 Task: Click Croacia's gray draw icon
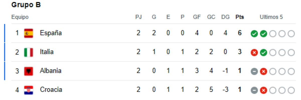pyautogui.click(x=254, y=90)
